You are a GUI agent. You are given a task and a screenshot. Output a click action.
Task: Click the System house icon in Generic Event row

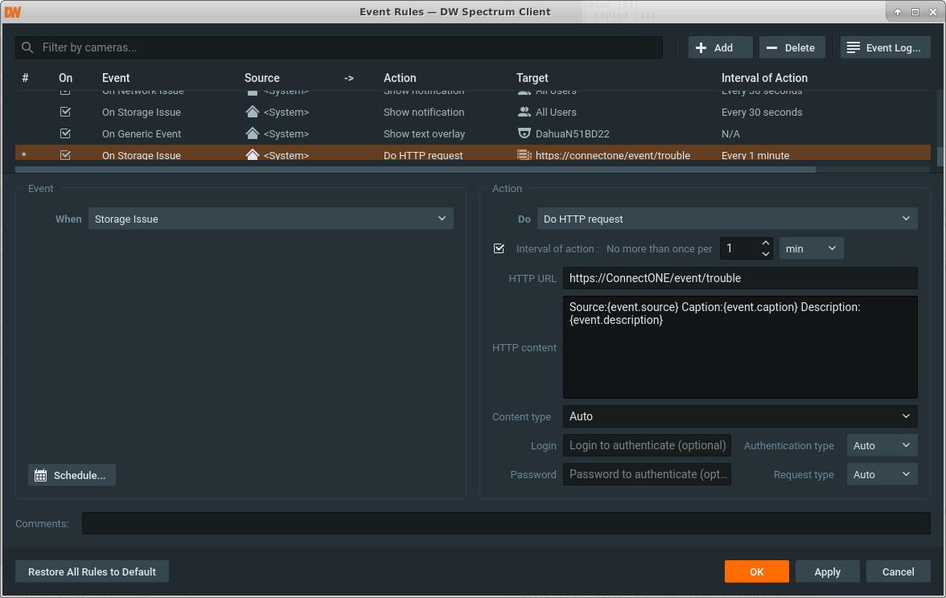click(x=252, y=133)
